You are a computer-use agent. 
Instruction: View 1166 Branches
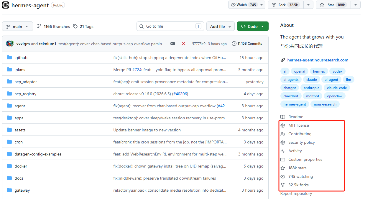point(54,26)
